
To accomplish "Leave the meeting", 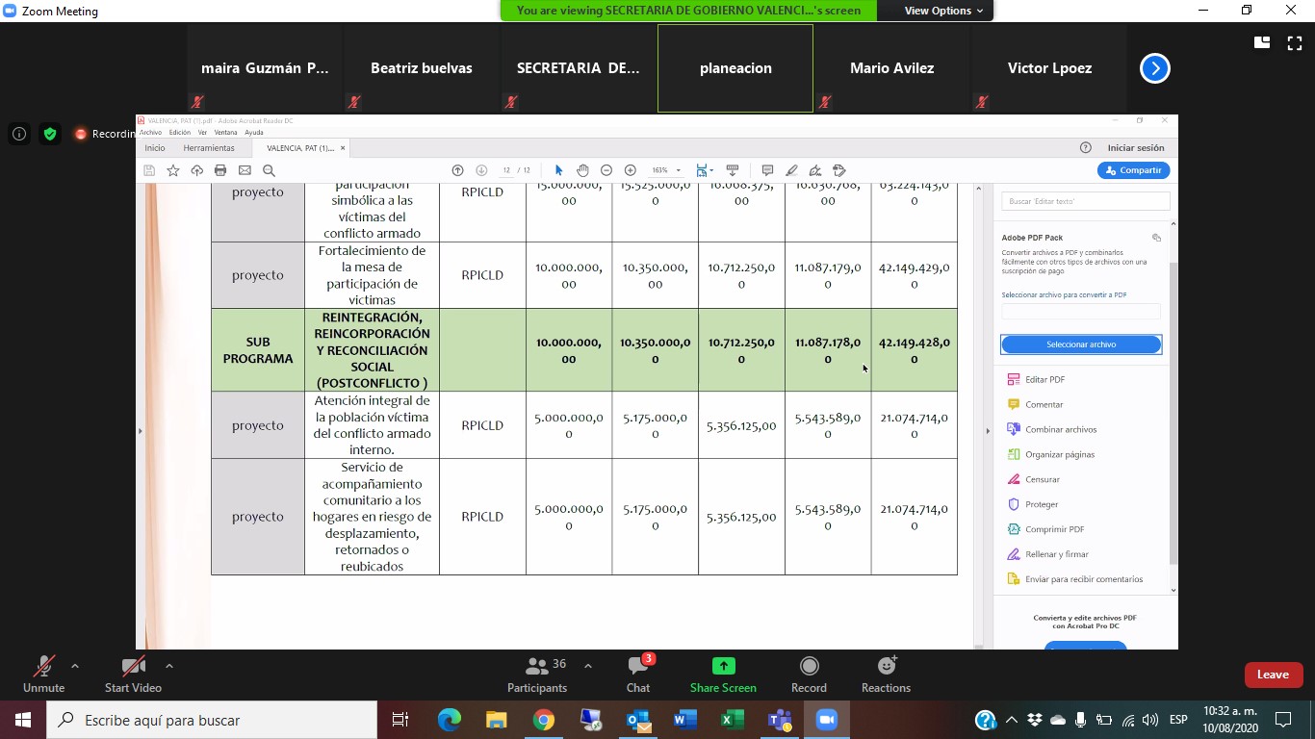I will pos(1273,675).
